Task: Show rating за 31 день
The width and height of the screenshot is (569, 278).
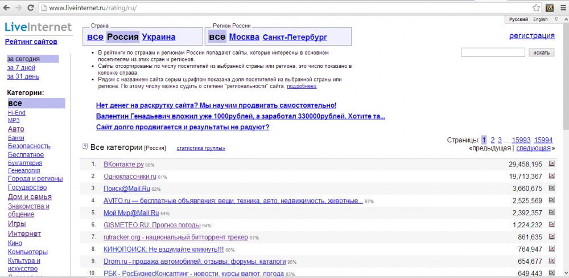Action: tap(23, 76)
